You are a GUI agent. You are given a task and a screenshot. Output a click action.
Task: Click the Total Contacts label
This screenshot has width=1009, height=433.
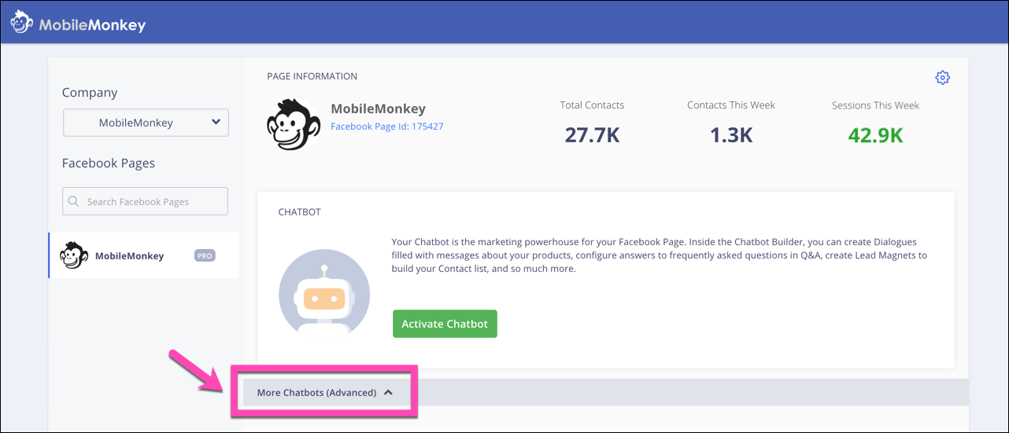tap(592, 105)
